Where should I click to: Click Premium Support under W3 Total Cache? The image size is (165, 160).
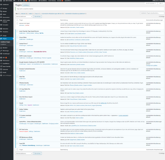[x=24, y=132]
